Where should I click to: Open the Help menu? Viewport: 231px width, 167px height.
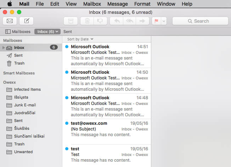click(187, 4)
